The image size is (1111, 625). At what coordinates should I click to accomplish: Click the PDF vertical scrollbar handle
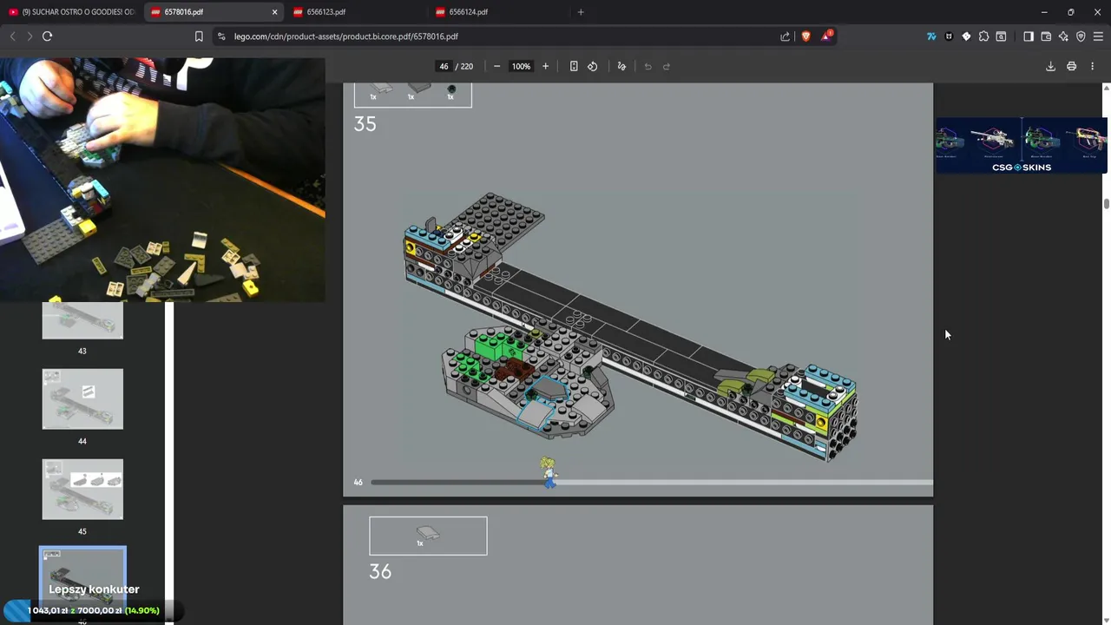coord(1106,204)
